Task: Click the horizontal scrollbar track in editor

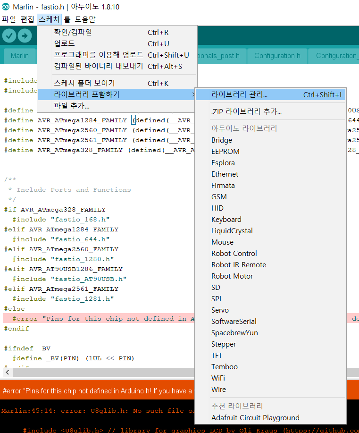Action: click(x=103, y=372)
